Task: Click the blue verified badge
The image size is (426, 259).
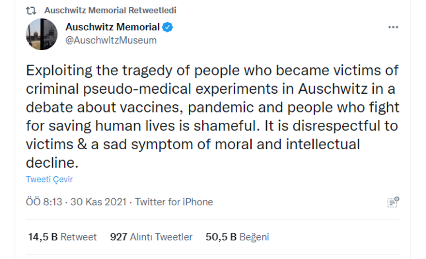Action: pos(167,27)
